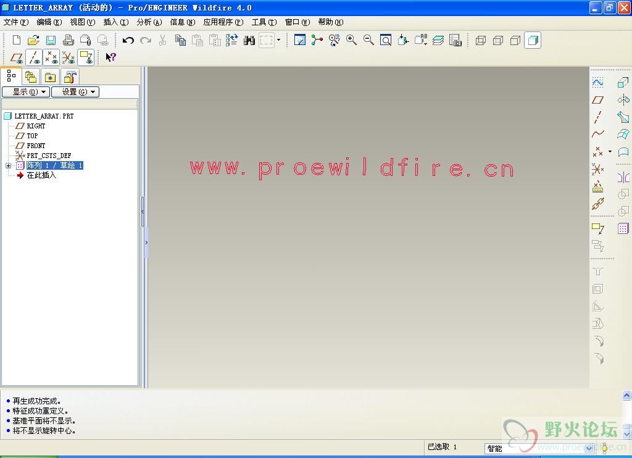Screen dimensions: 632x458
Task: Open the 窗口(W) menu
Action: 297,22
